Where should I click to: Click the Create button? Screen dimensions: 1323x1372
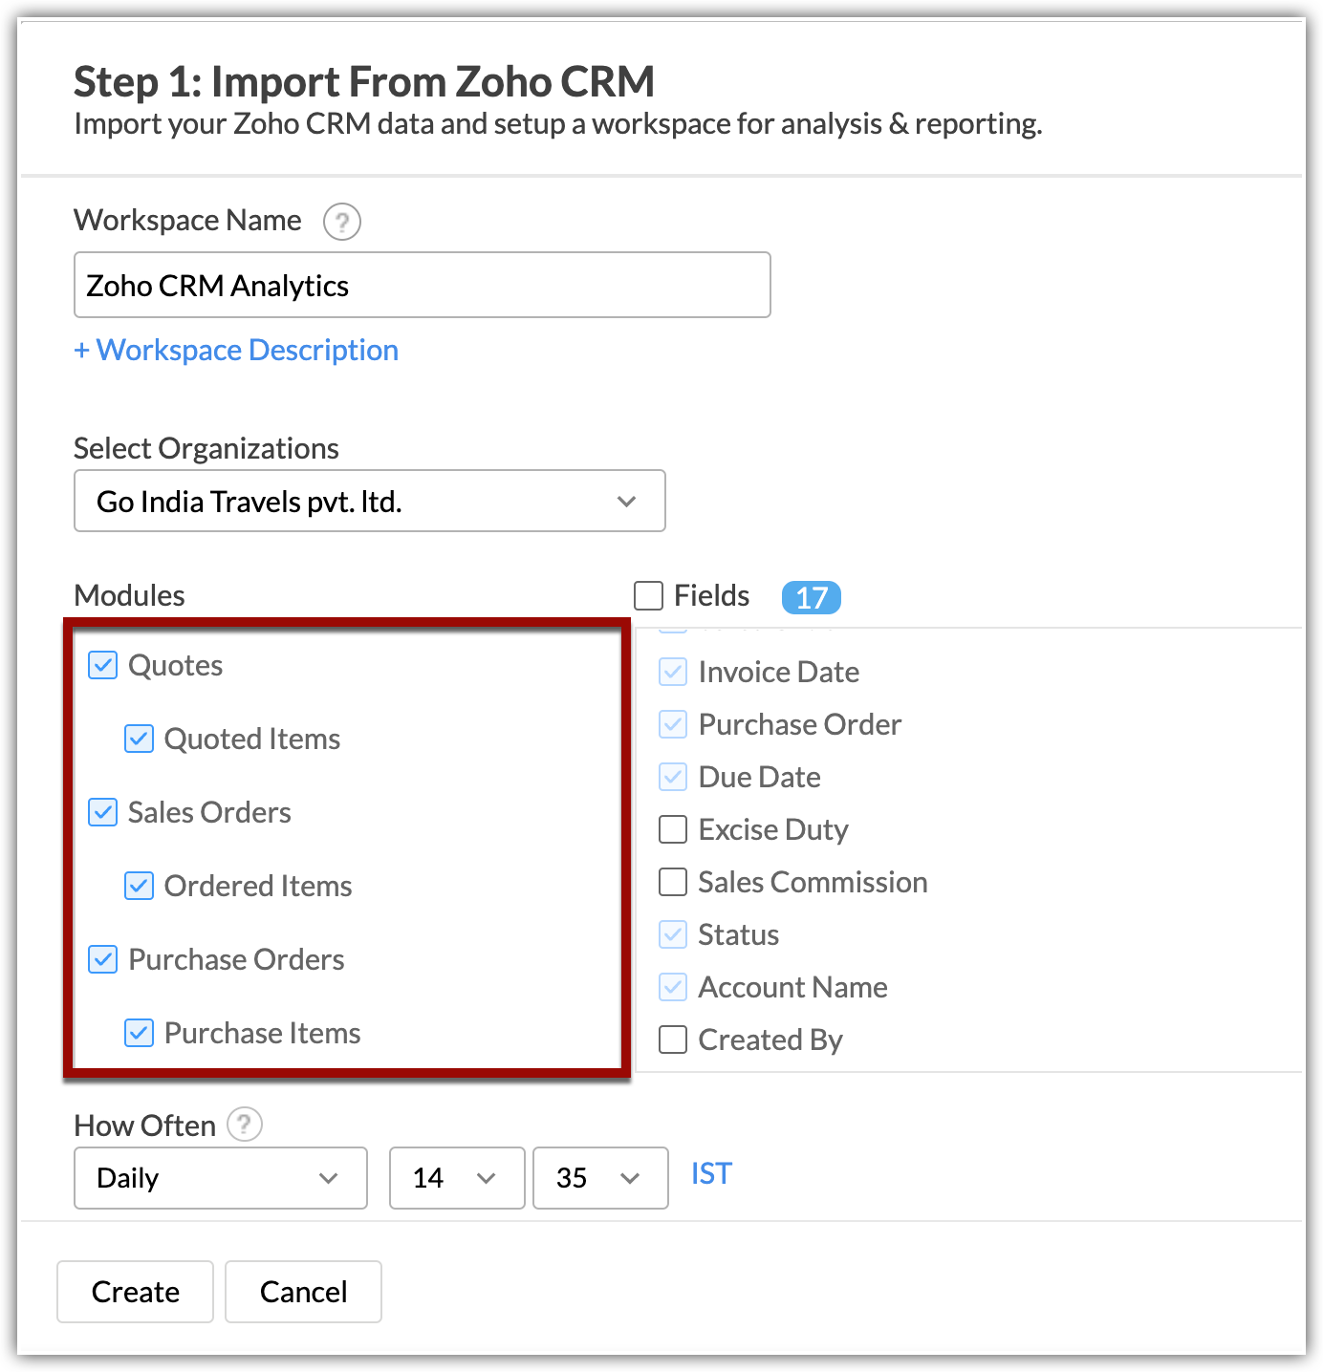(135, 1292)
